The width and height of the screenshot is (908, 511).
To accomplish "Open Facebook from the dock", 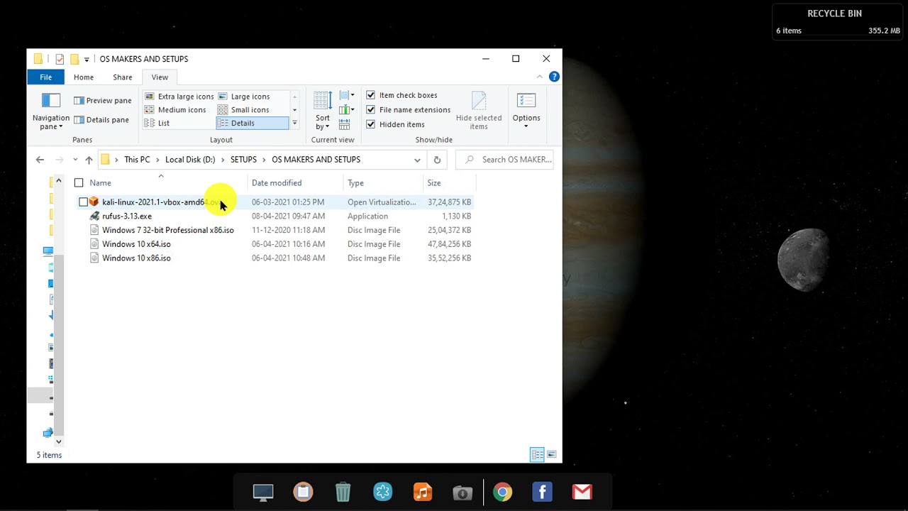I will pyautogui.click(x=542, y=492).
